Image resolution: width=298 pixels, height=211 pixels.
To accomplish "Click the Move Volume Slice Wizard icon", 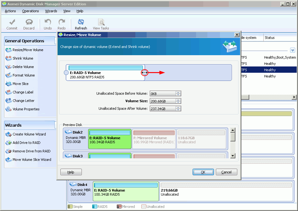I will click(x=8, y=160).
